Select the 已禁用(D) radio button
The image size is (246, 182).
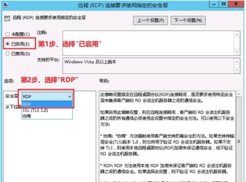[7, 54]
